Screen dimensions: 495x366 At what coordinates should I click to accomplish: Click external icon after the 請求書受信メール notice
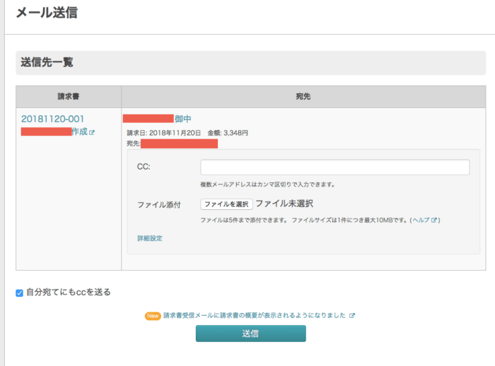pos(352,316)
